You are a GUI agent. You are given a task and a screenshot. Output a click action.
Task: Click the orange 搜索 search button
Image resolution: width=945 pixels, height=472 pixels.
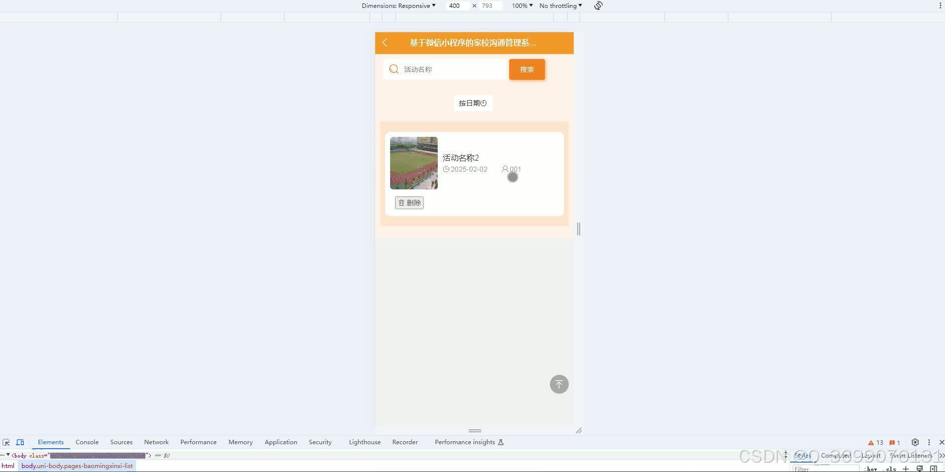pos(527,69)
